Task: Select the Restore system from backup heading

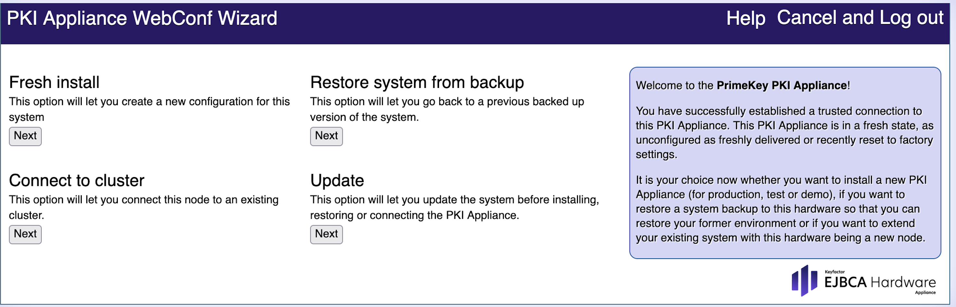Action: click(417, 82)
